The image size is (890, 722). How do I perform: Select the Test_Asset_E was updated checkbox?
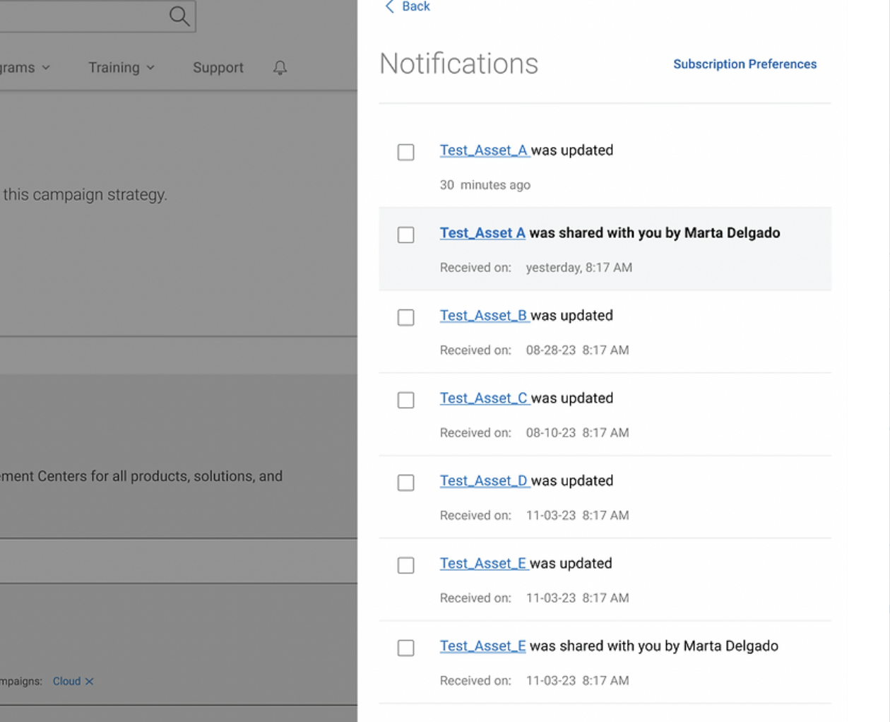click(405, 565)
